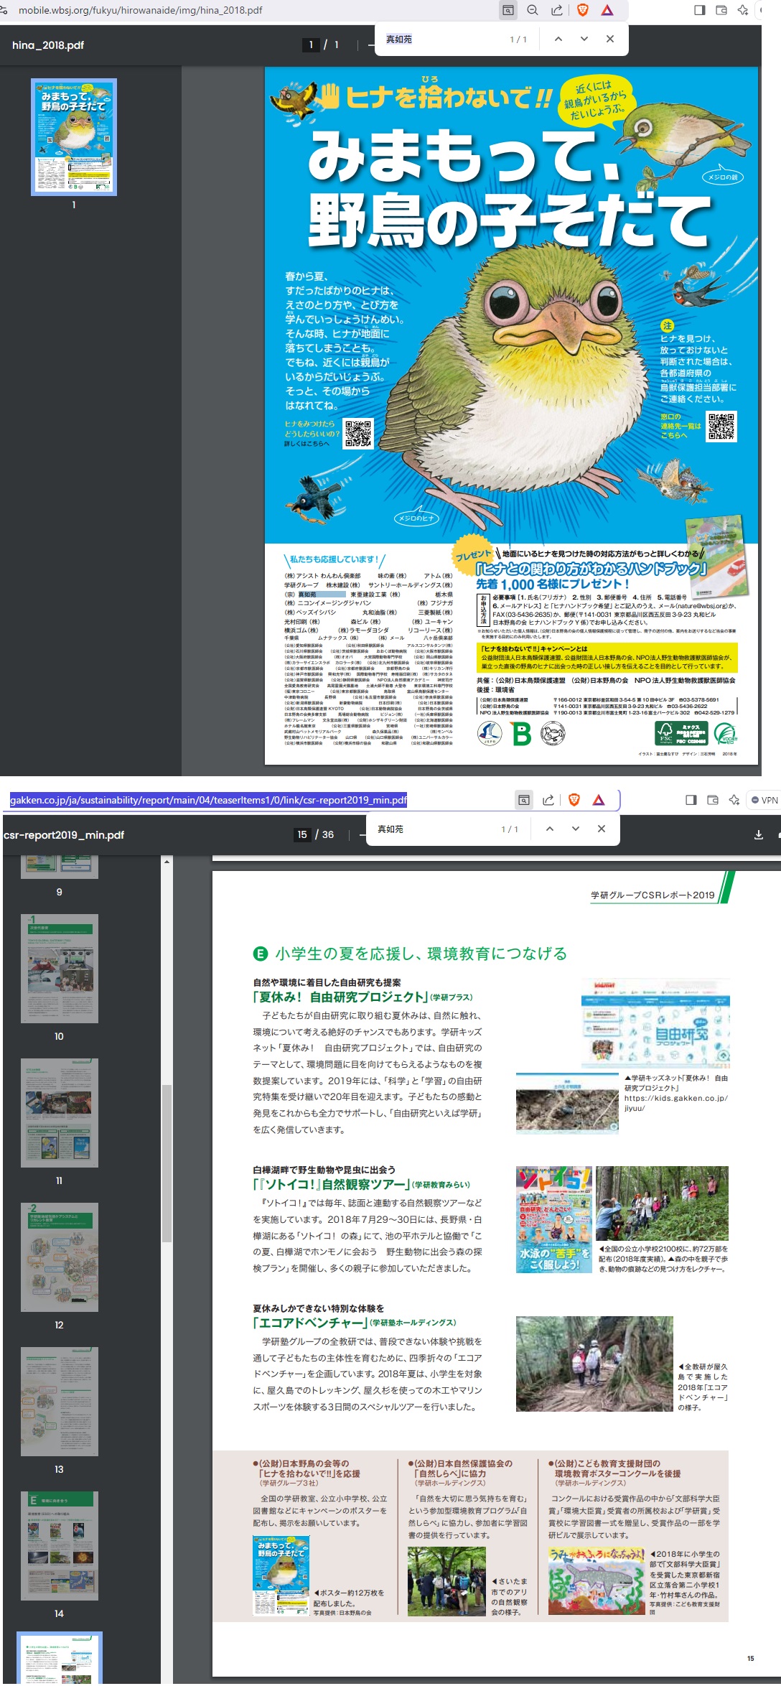This screenshot has width=781, height=1686.
Task: Click zoom magnifier icon in hina_2018 address bar
Action: 533,10
